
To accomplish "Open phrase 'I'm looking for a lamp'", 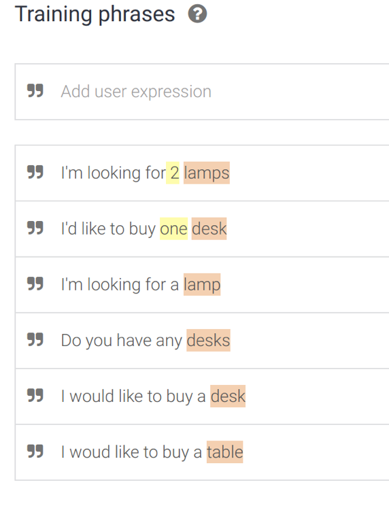I will click(202, 285).
